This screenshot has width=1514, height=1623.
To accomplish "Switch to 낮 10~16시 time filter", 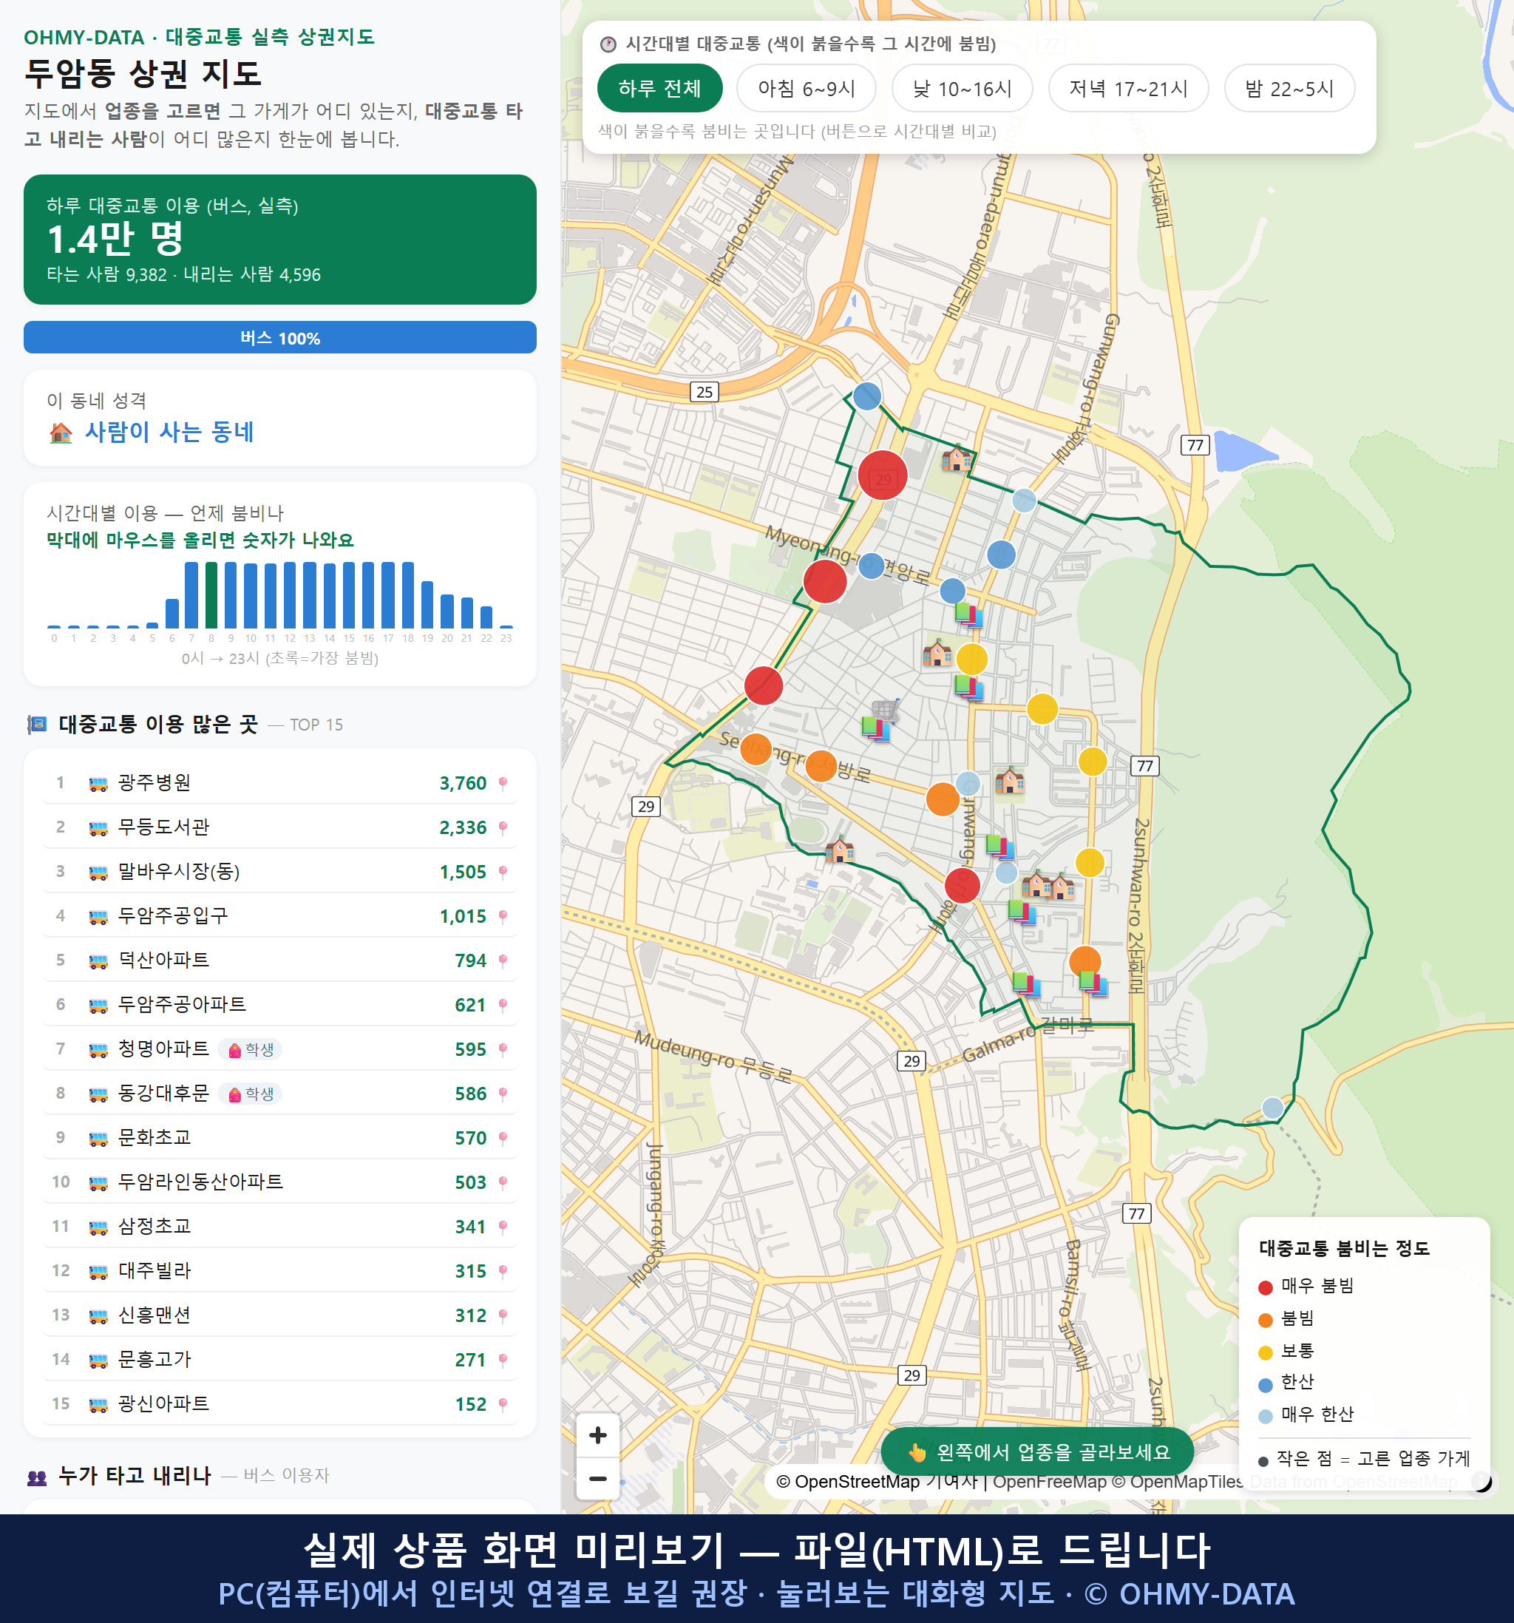I will pyautogui.click(x=963, y=88).
